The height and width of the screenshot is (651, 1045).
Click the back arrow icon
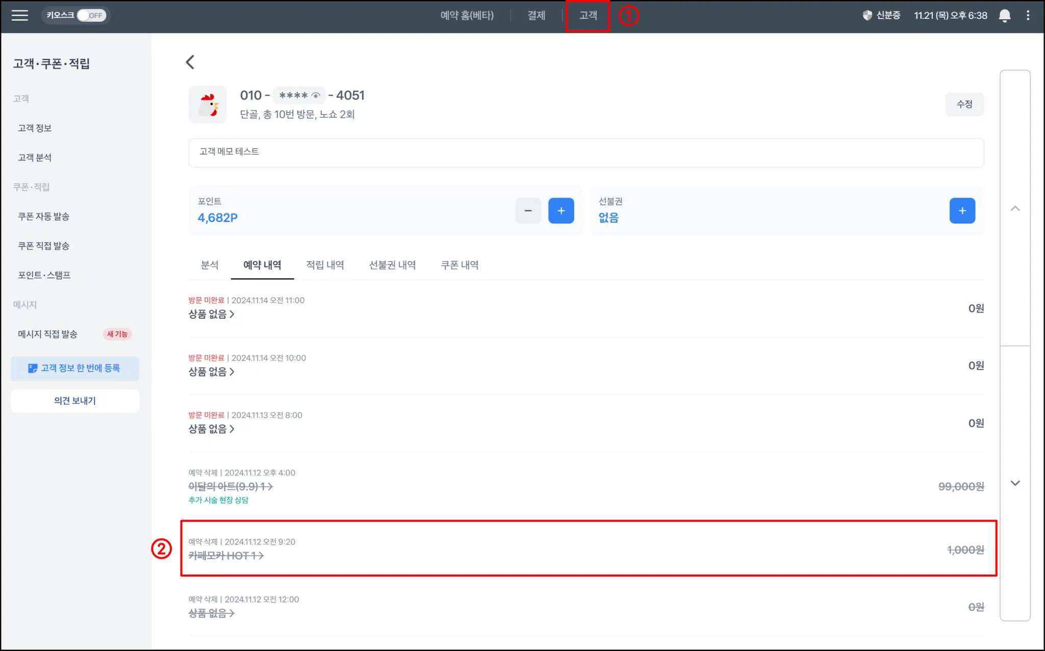190,62
